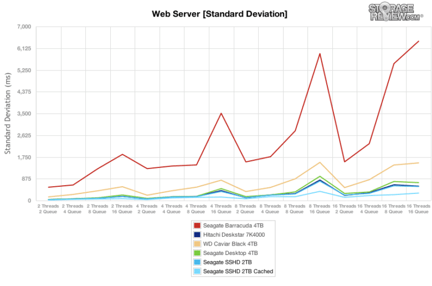The height and width of the screenshot is (286, 432).
Task: Click the WD Caviar Black 4TB tan swatch
Action: (x=197, y=244)
